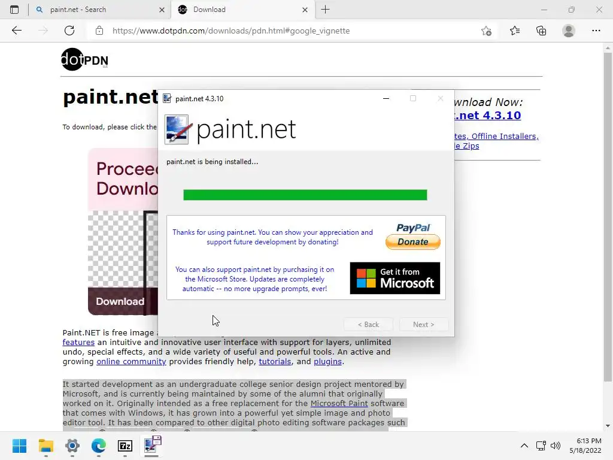
Task: Open the Favorites list
Action: [515, 31]
